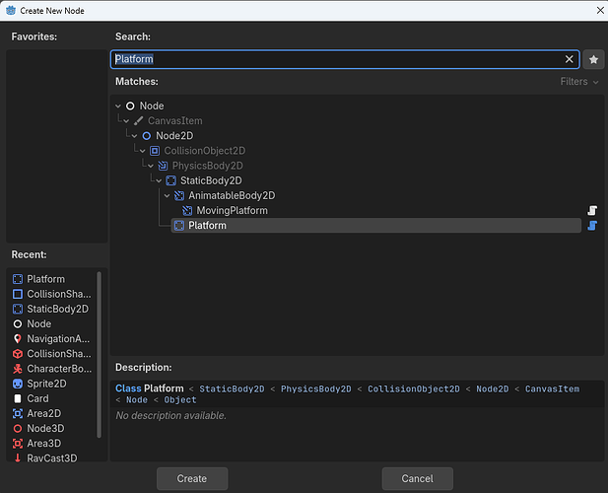This screenshot has height=493, width=608.
Task: Click the Node circle icon in tree
Action: point(130,106)
